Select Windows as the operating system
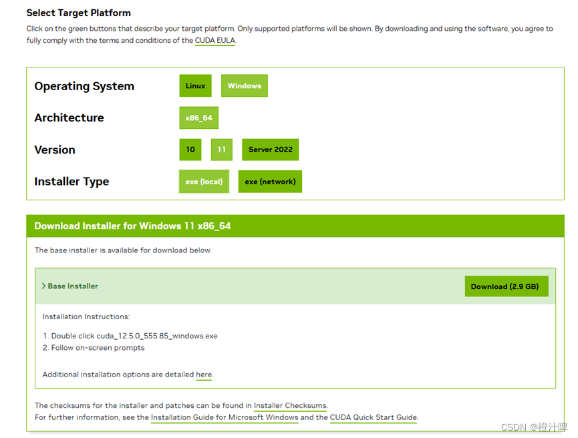Image resolution: width=578 pixels, height=438 pixels. point(245,86)
